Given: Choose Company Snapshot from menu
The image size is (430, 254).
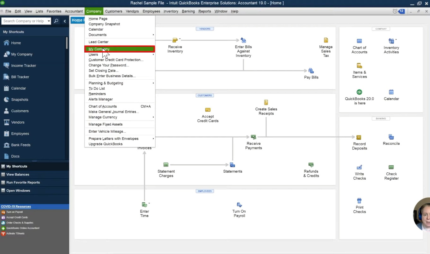Looking at the screenshot, I should pyautogui.click(x=120, y=24).
